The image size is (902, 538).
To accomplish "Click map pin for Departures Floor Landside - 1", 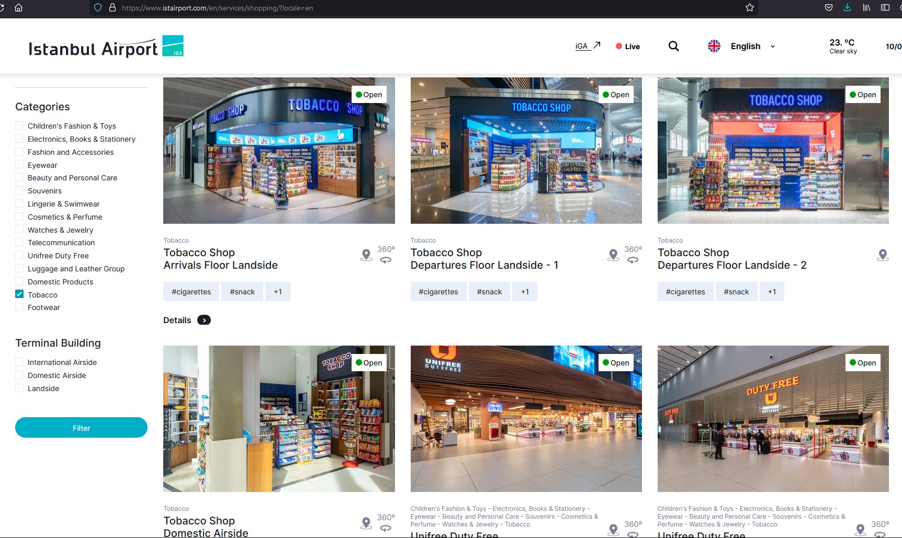I will pos(613,256).
